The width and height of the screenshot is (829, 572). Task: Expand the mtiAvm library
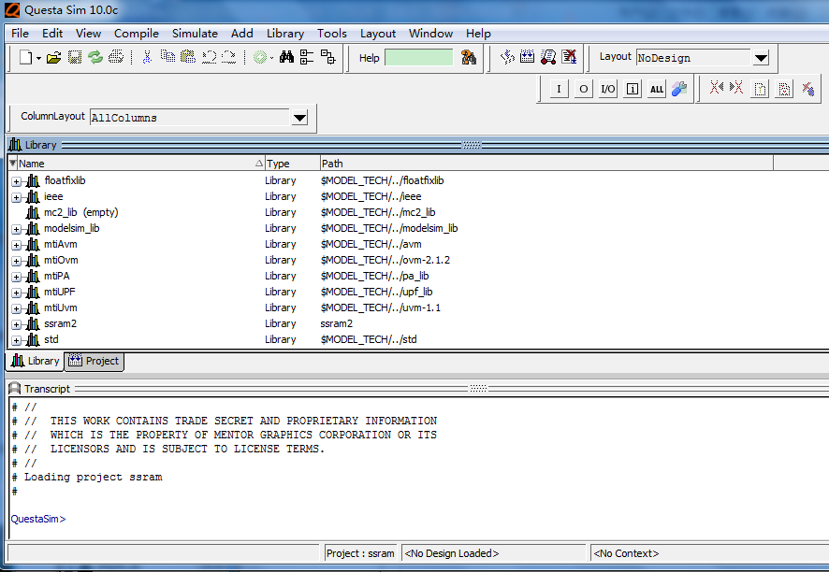17,245
